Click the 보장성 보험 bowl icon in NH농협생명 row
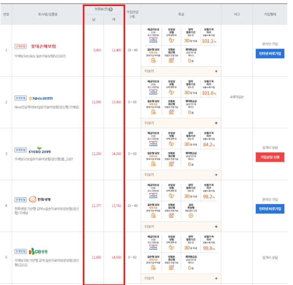293x285 pixels. click(171, 92)
